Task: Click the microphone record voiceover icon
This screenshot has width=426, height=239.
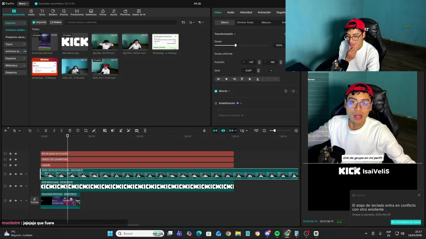Action: (x=204, y=130)
